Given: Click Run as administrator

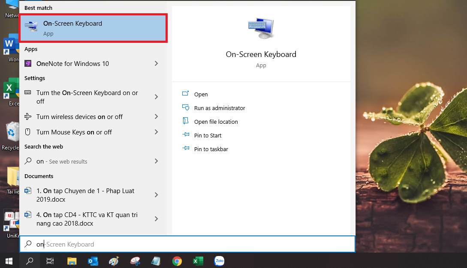Looking at the screenshot, I should [219, 108].
